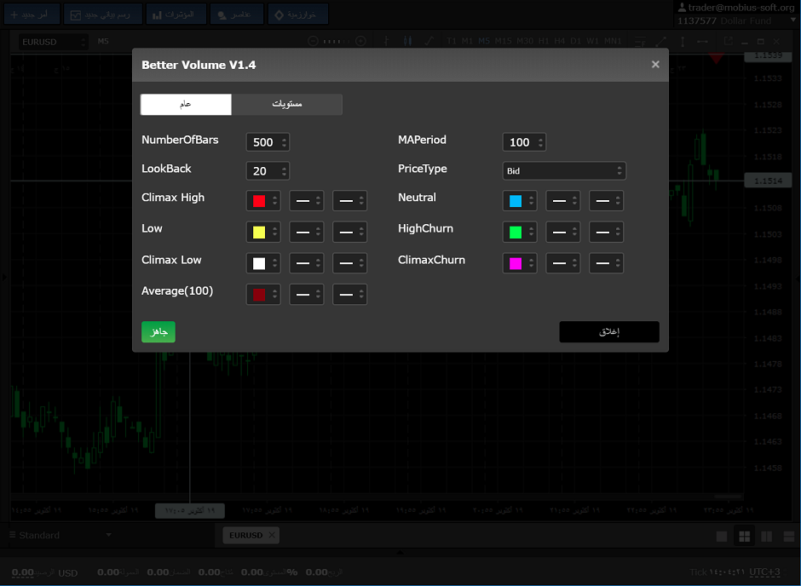Open the line dropdown beside the yellow Low swatch

click(307, 233)
